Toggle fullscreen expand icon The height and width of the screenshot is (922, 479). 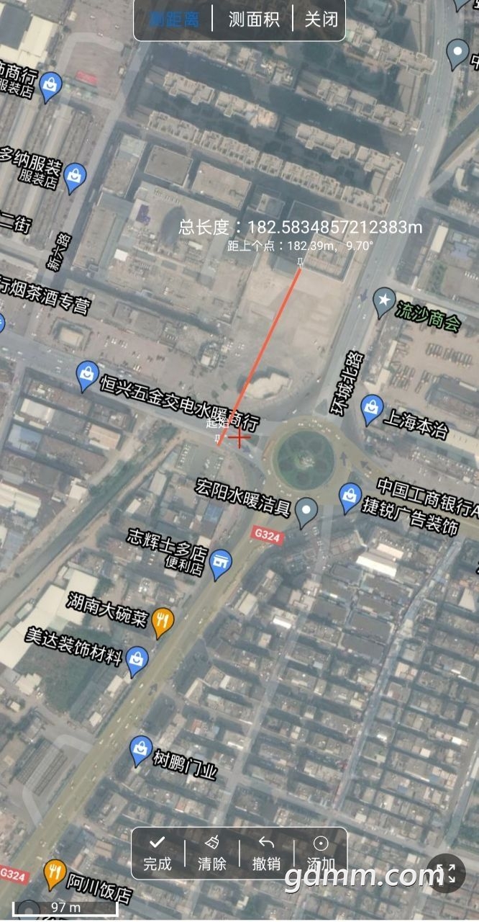[x=446, y=874]
